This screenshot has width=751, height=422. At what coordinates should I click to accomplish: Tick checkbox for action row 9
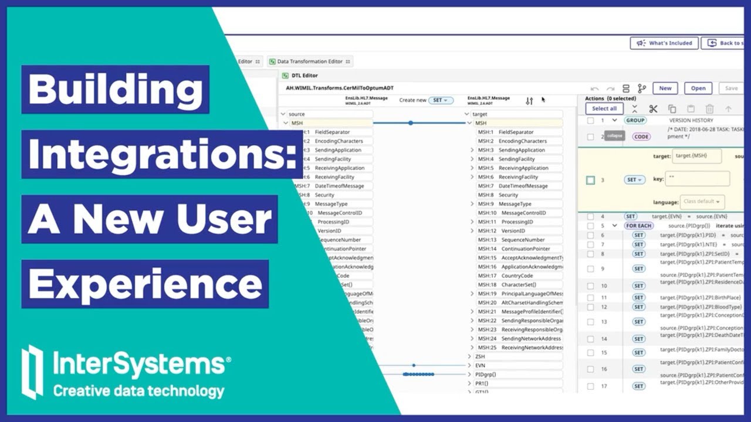(590, 269)
